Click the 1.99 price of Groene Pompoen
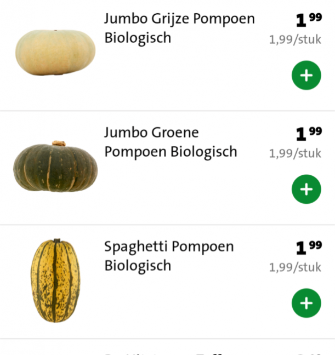Viewport: 335px width, 355px height. [308, 134]
